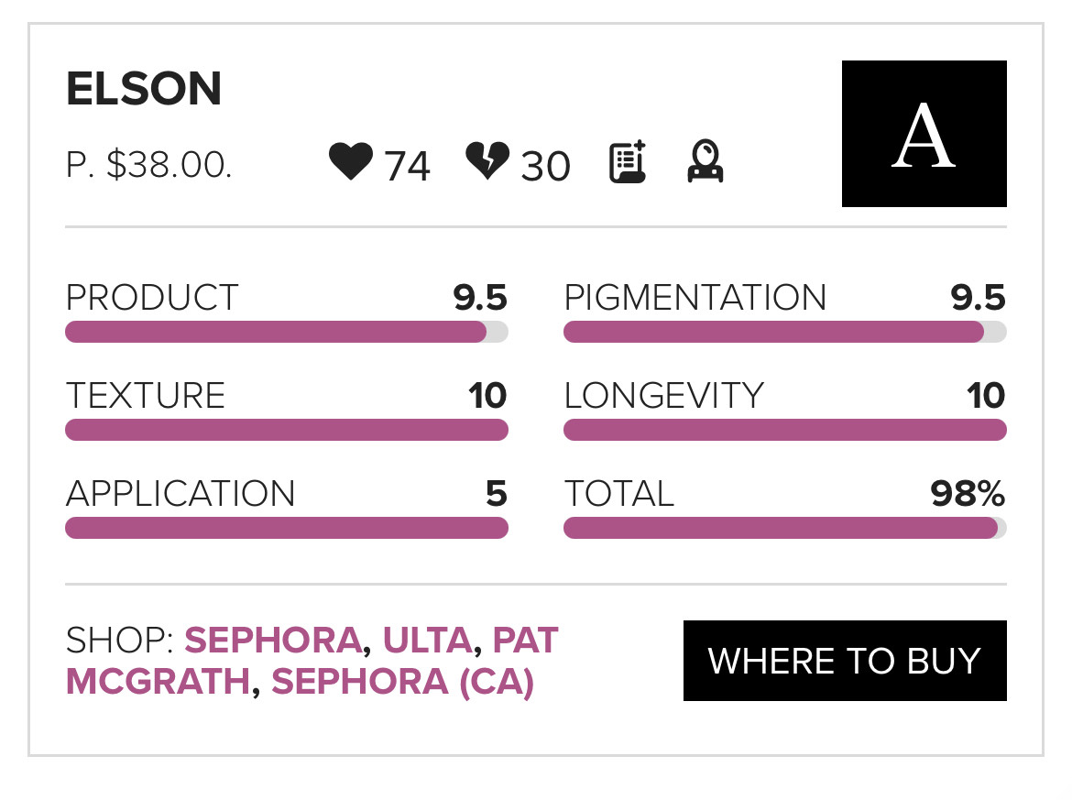Click the broken heart icon

pyautogui.click(x=487, y=162)
